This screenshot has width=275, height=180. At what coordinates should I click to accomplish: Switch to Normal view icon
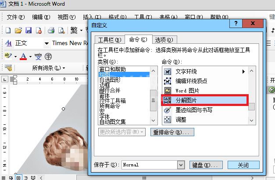point(4,178)
